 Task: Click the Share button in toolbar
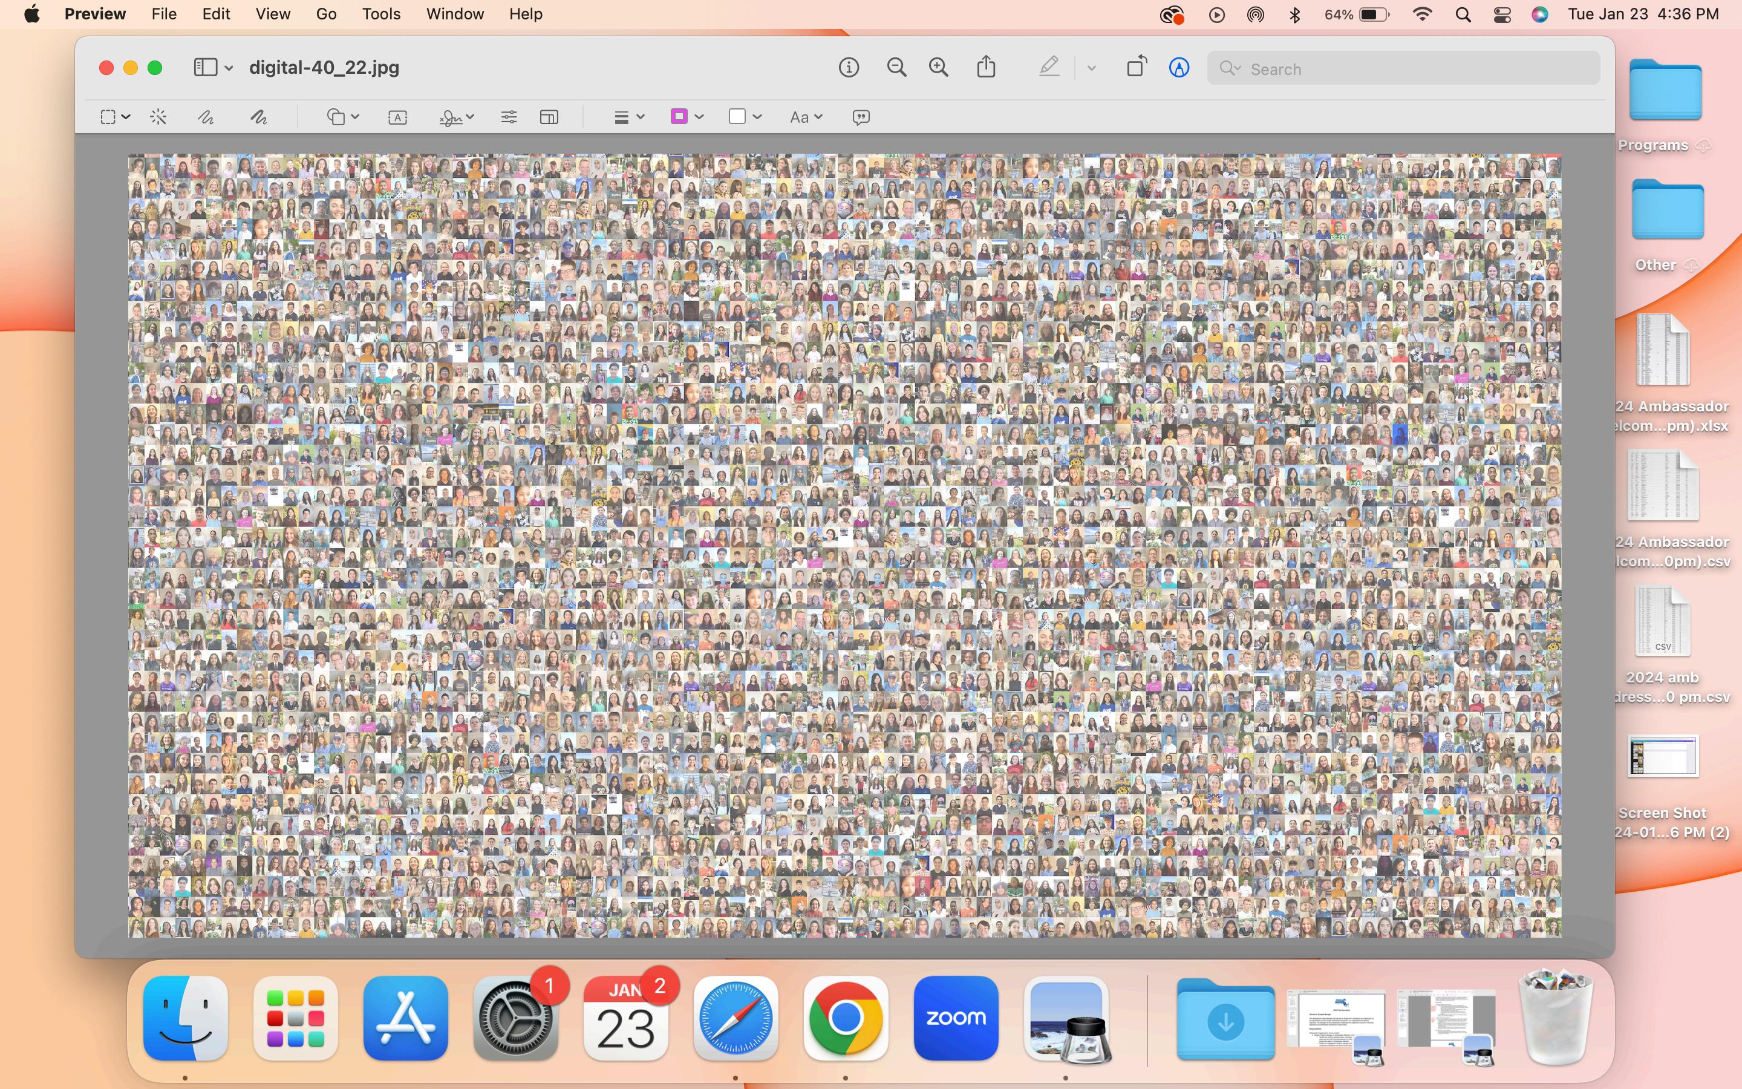pyautogui.click(x=986, y=68)
